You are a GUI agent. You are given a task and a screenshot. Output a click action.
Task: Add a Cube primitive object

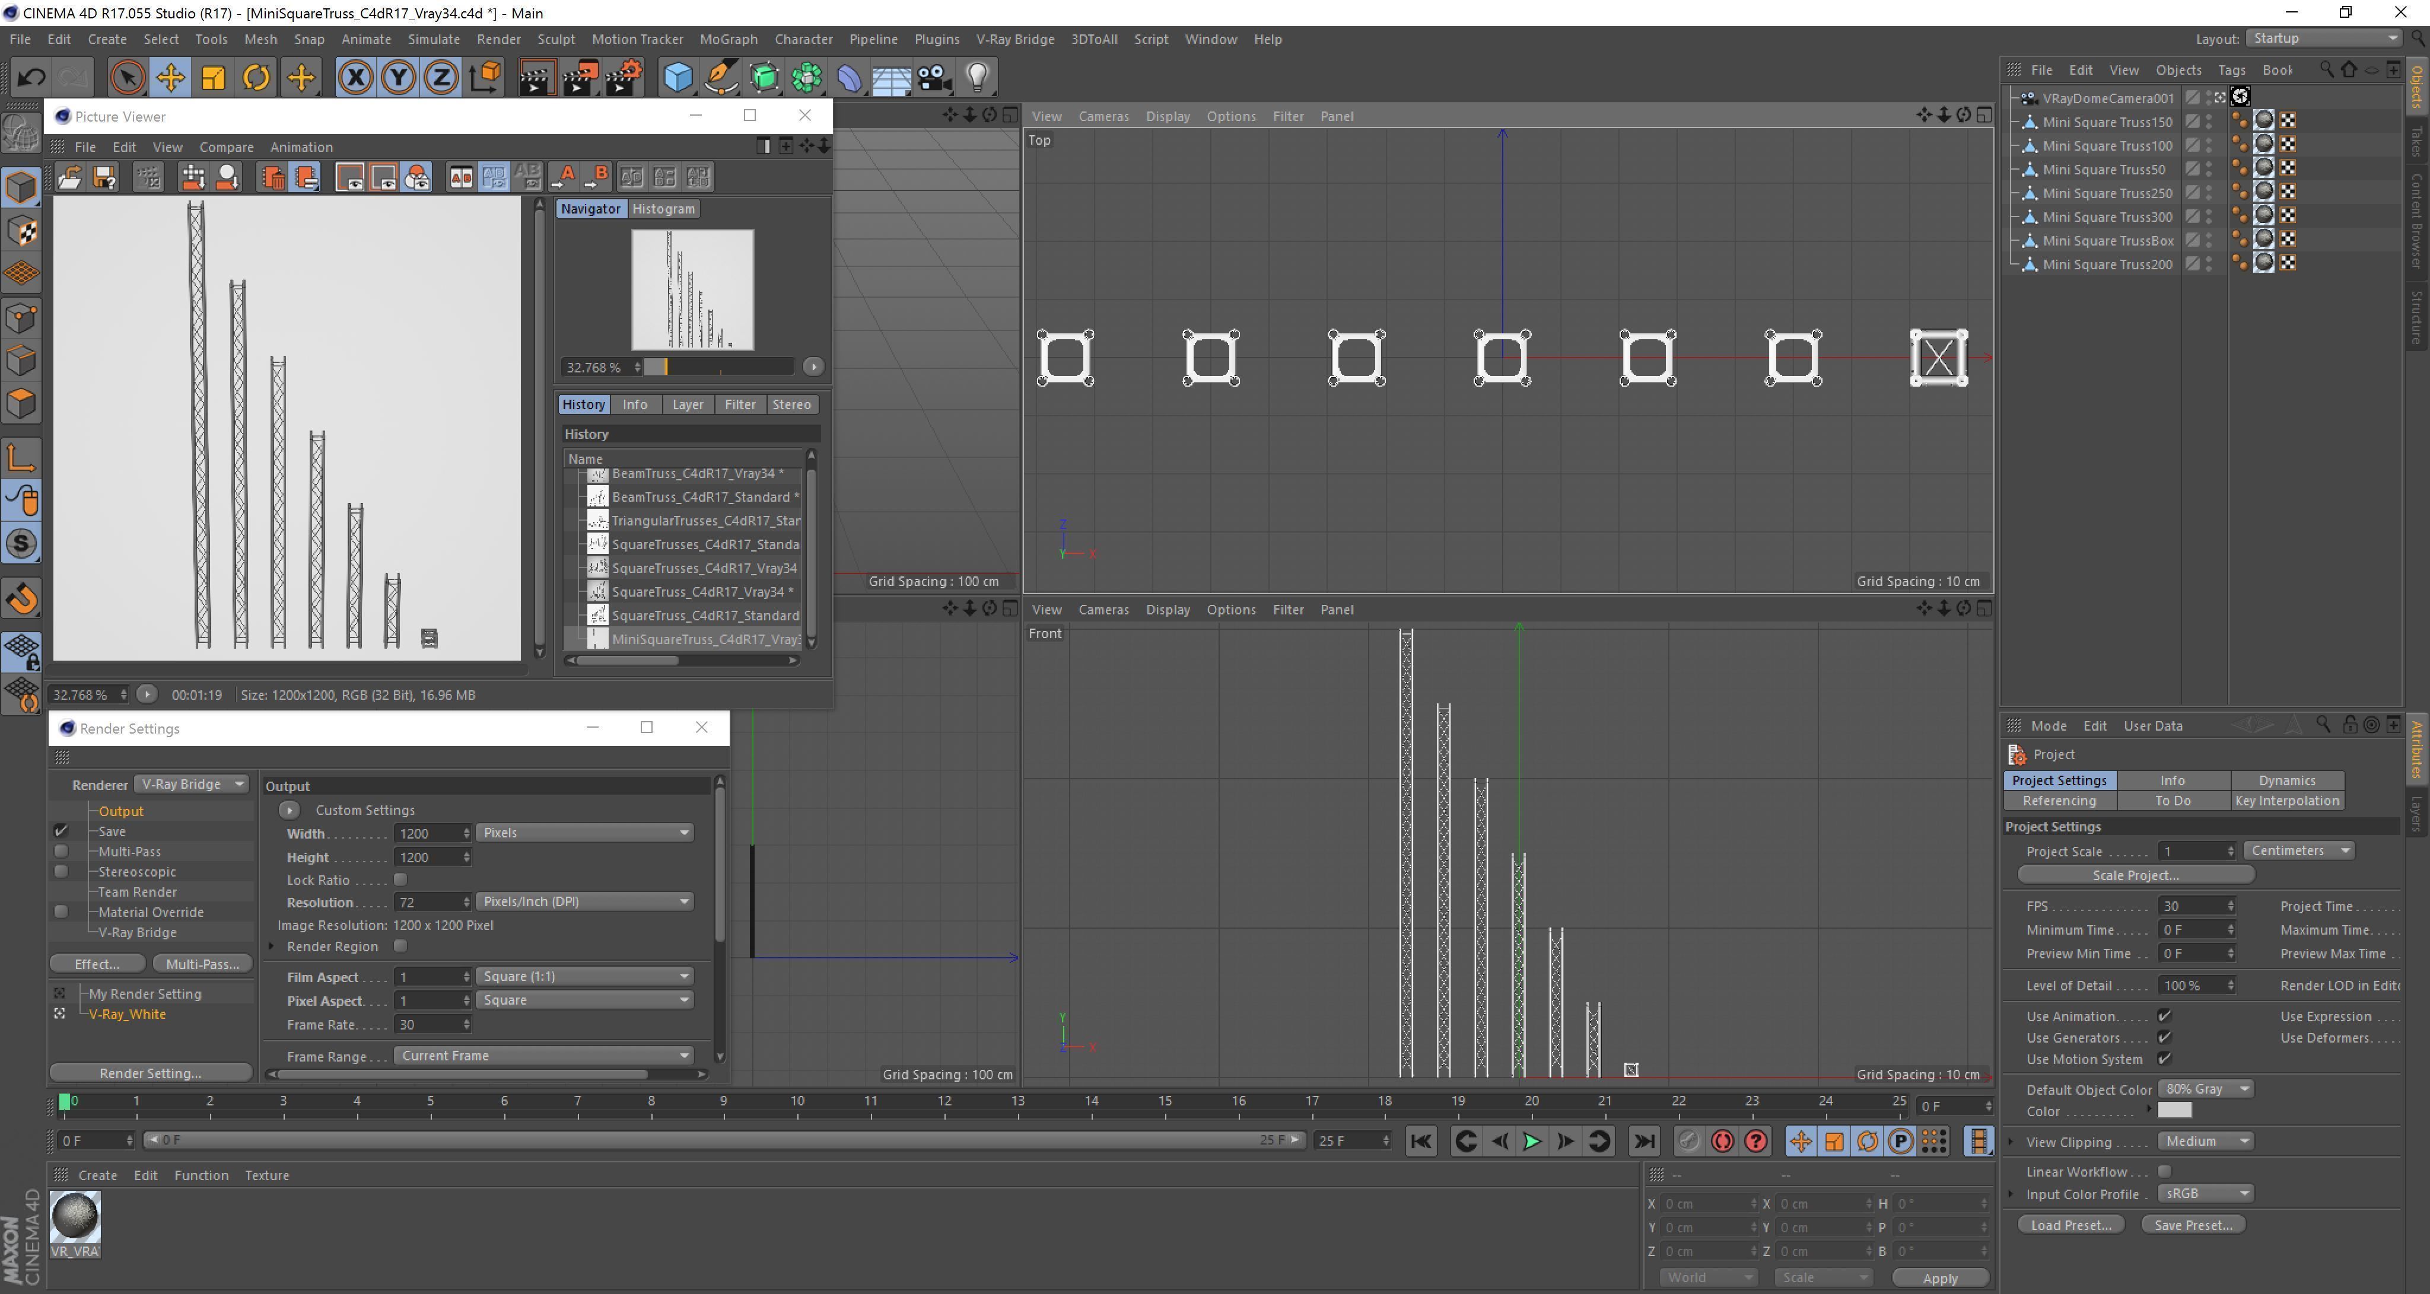pyautogui.click(x=678, y=77)
